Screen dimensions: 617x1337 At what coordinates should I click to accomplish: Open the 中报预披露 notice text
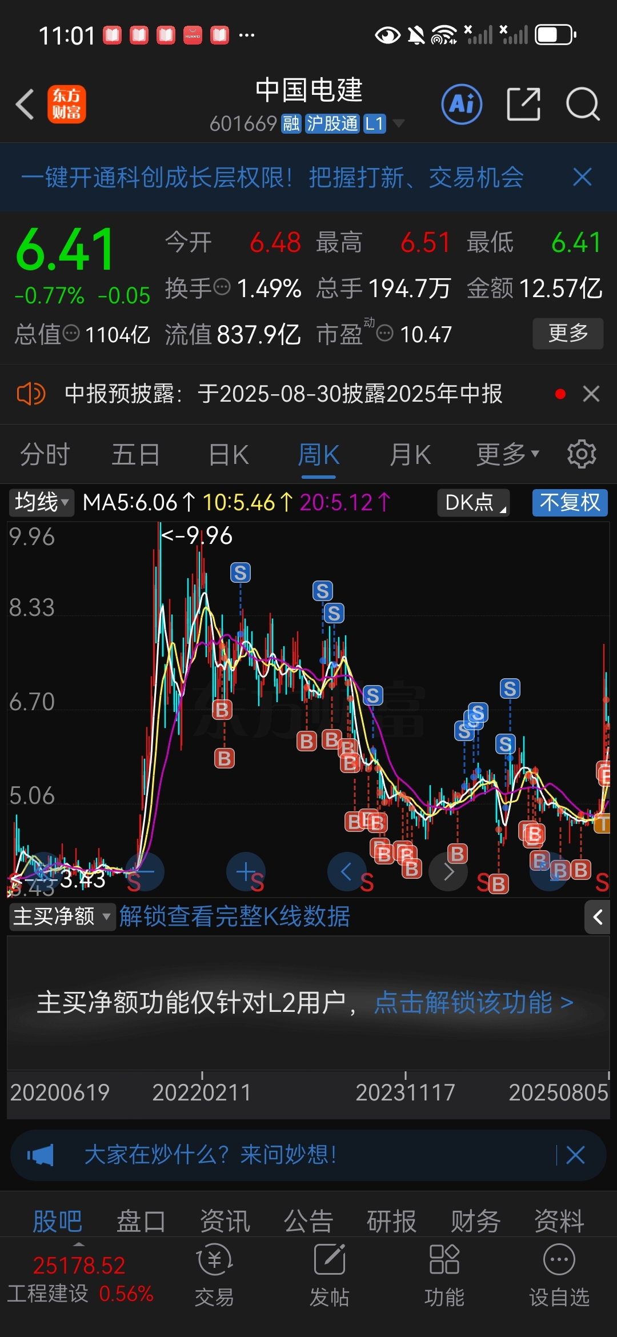(283, 394)
